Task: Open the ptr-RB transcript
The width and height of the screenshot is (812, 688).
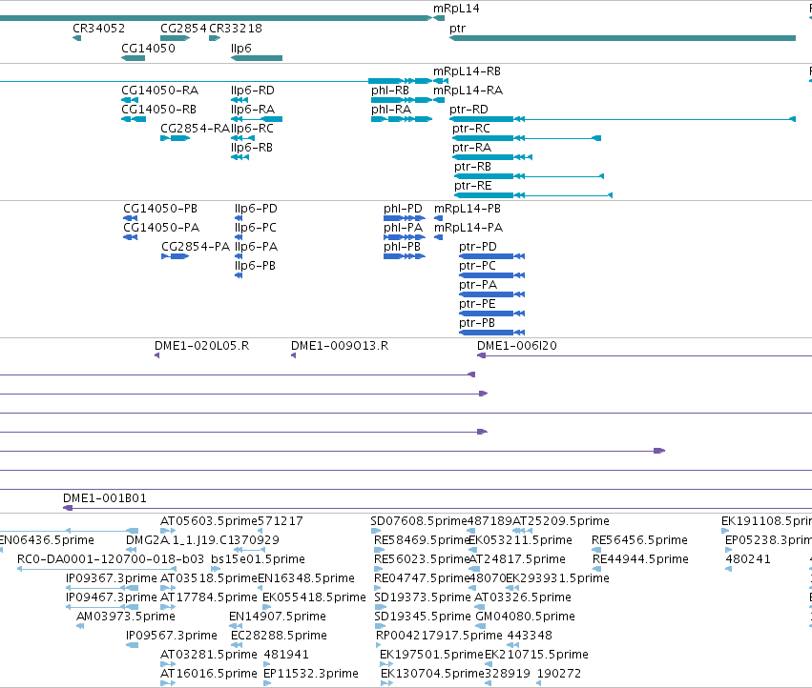Action: click(530, 176)
